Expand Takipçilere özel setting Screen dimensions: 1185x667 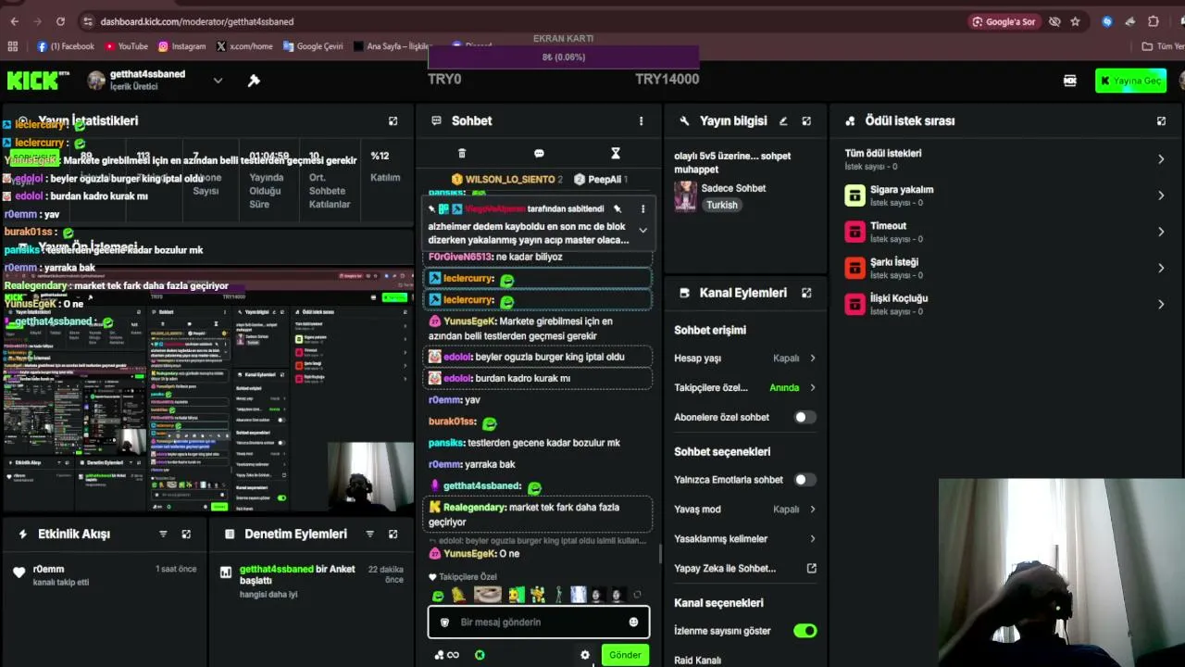(813, 387)
